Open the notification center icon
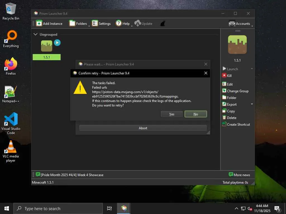 pos(277,209)
